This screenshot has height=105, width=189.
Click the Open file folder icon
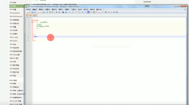coord(30,12)
